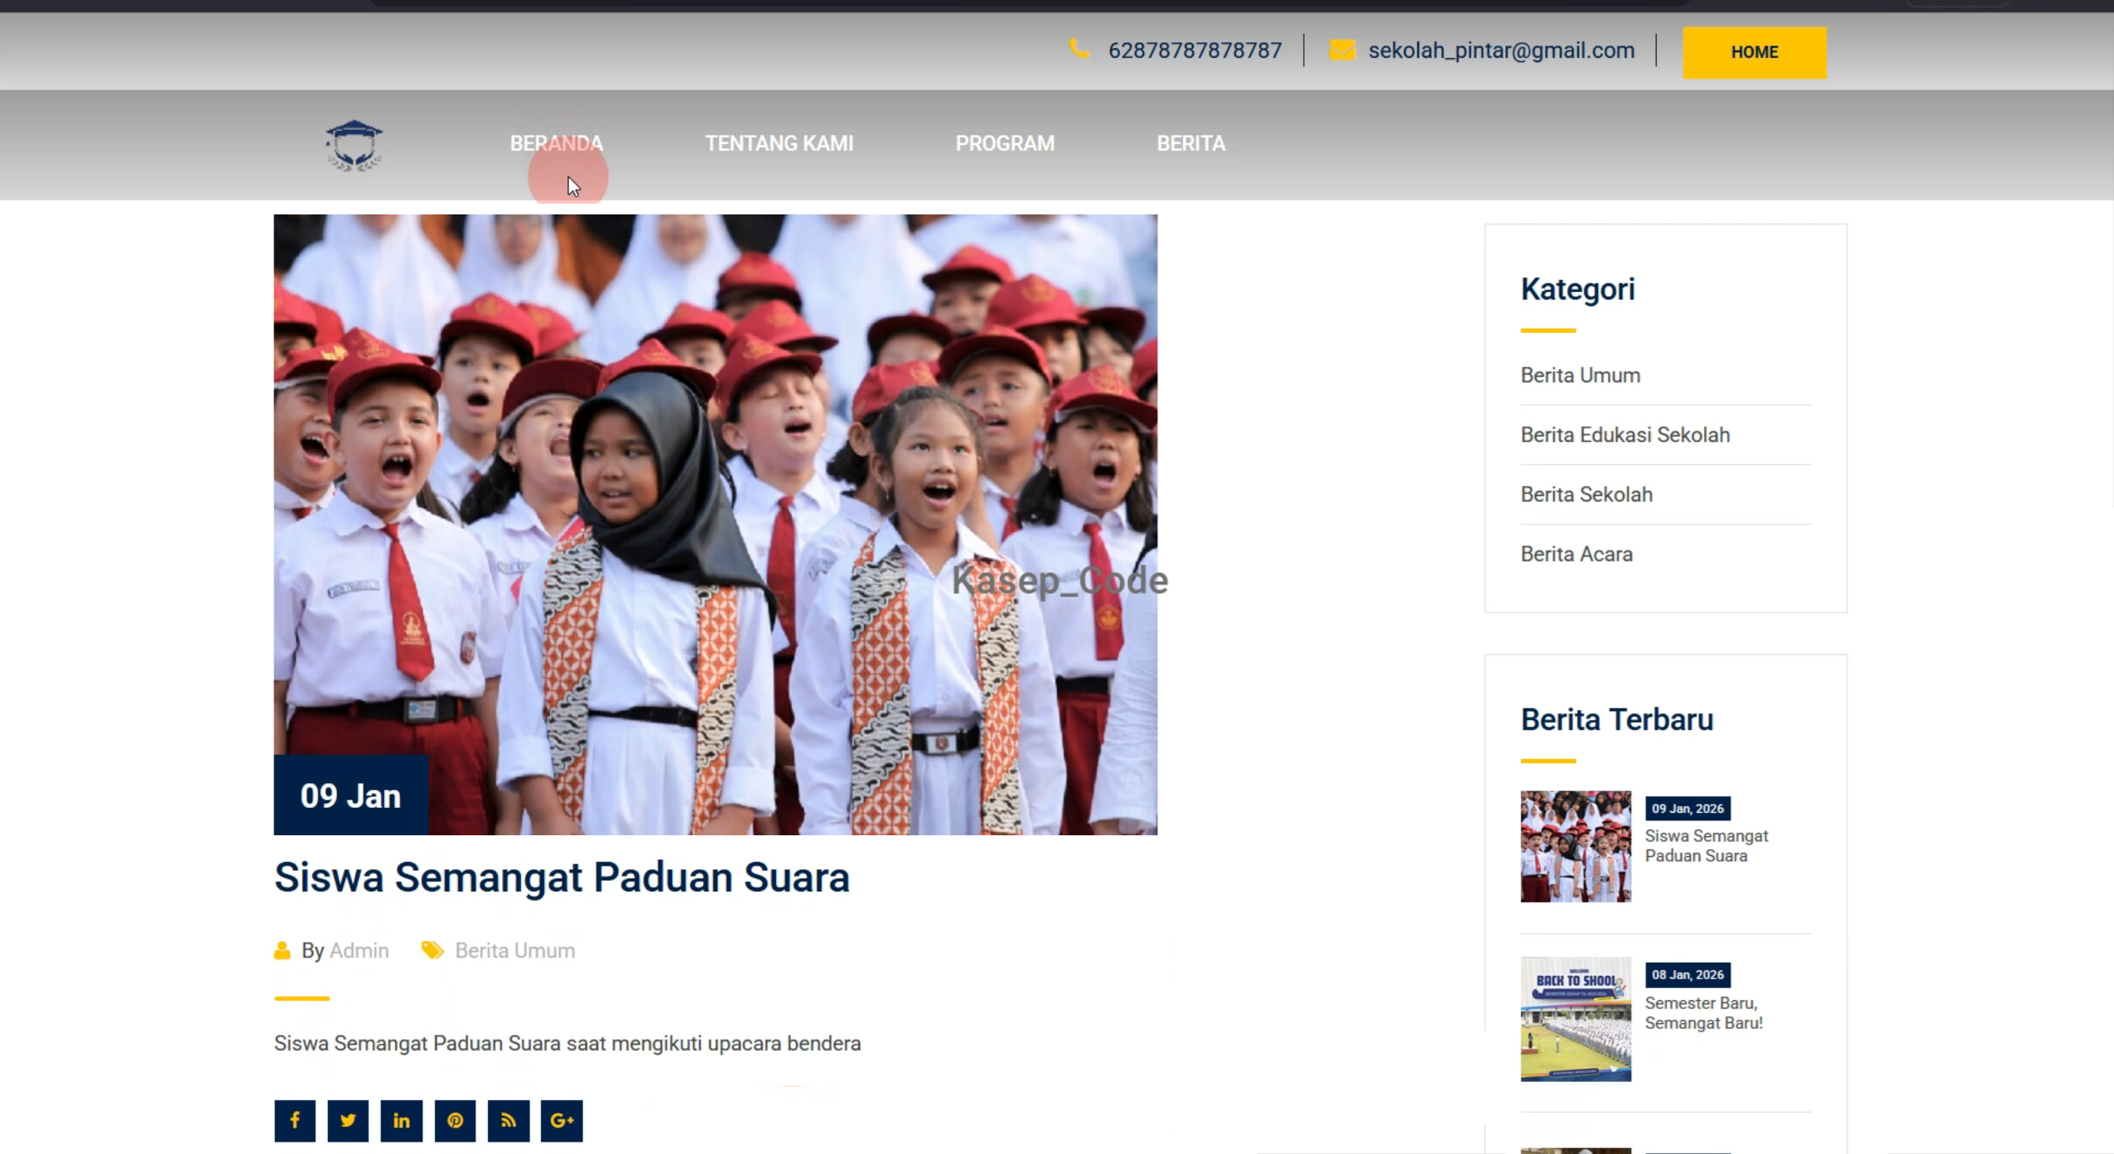Click the Berita Terbaru heading
This screenshot has height=1154, width=2114.
click(1616, 719)
